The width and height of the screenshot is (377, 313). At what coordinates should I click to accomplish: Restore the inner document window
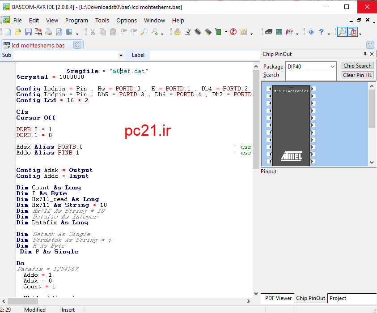(359, 20)
